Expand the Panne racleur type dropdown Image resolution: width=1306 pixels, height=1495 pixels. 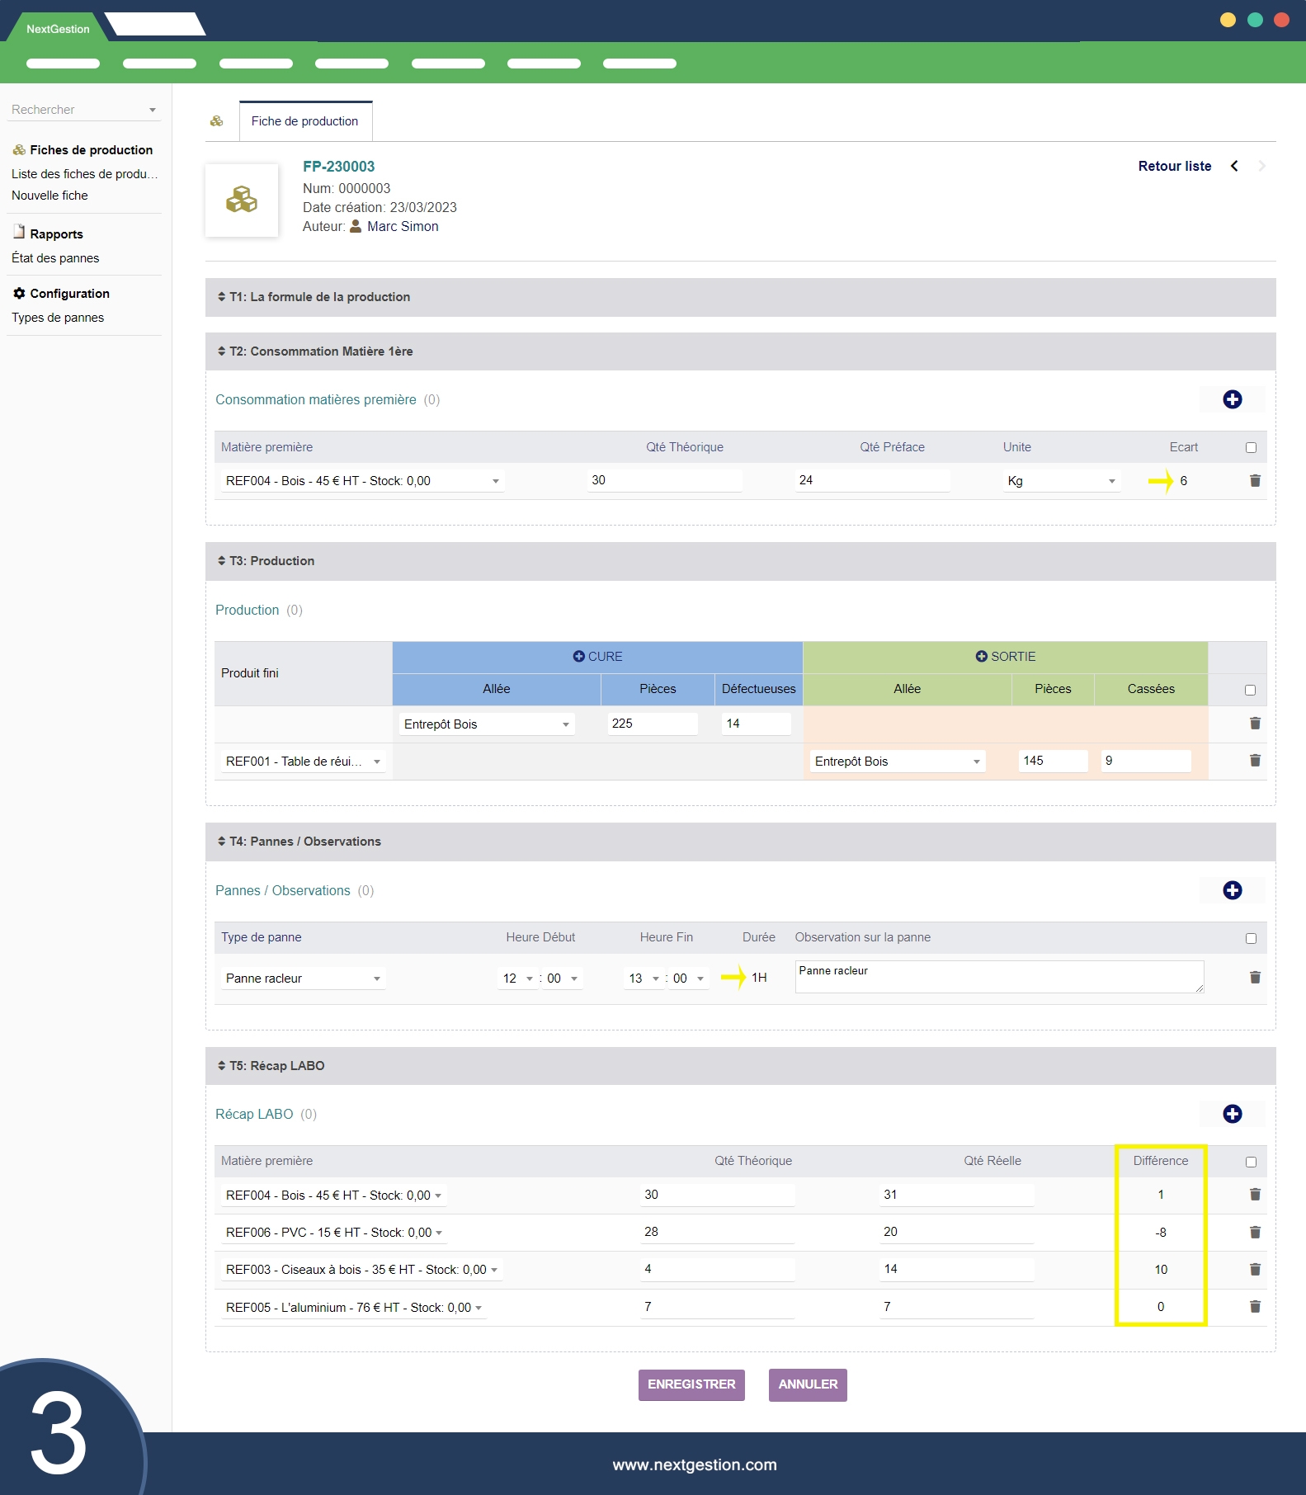click(x=302, y=979)
